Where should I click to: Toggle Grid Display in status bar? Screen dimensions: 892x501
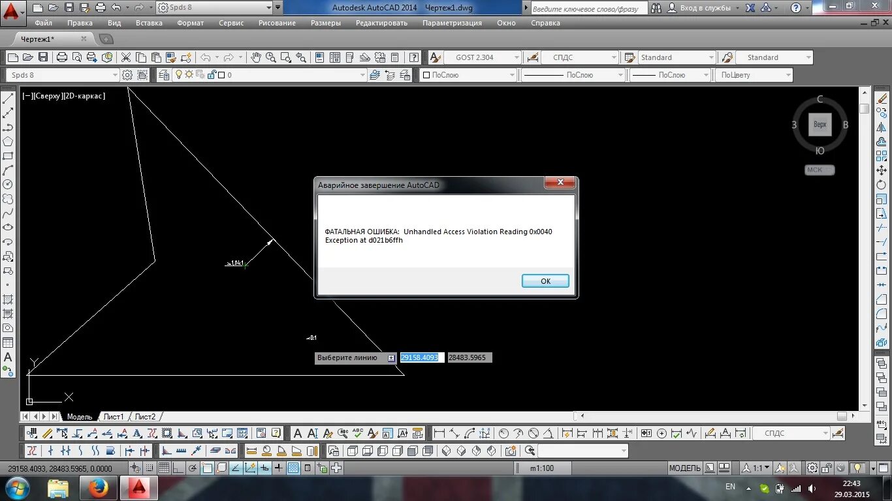point(164,468)
